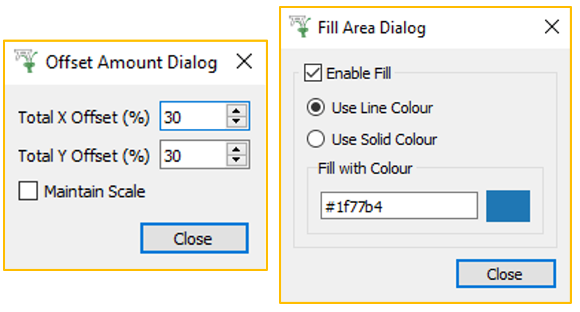This screenshot has height=312, width=580.
Task: Enable the Maintain Scale checkbox
Action: pos(29,192)
